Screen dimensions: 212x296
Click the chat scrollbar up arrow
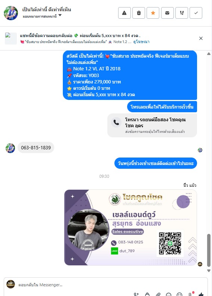point(209,54)
